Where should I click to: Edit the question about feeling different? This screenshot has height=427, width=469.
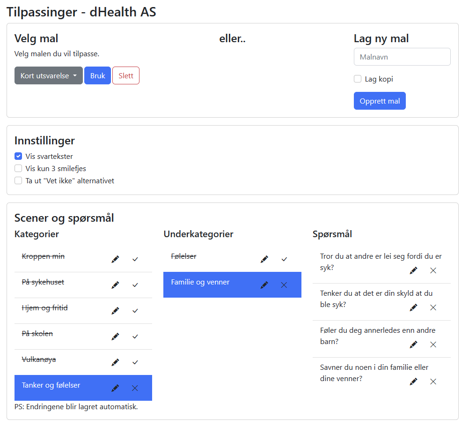[413, 345]
